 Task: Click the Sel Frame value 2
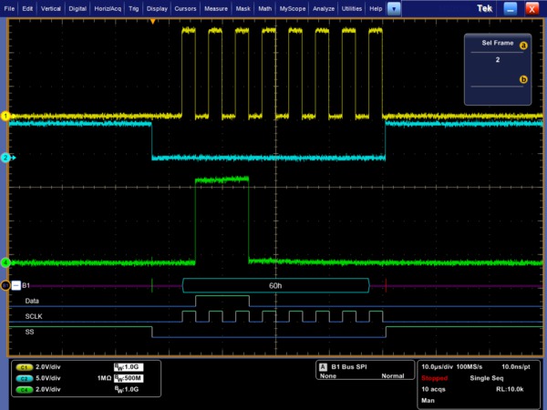tap(498, 60)
